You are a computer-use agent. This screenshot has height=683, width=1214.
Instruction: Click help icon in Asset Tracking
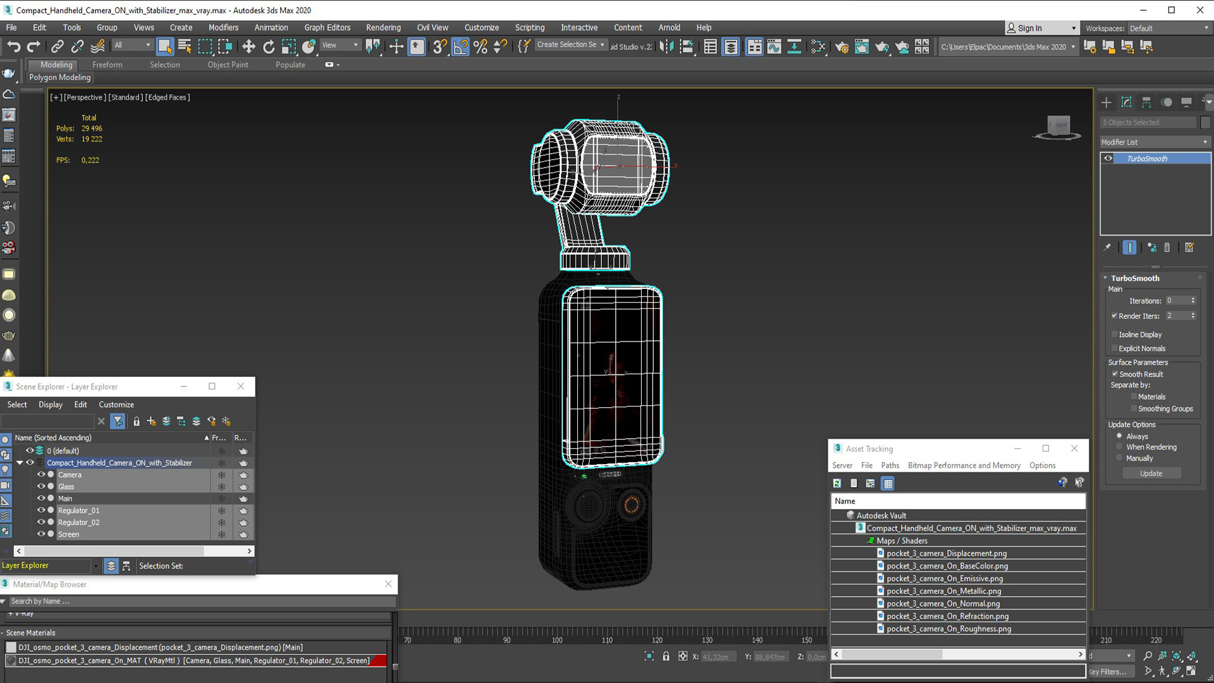coord(1062,483)
